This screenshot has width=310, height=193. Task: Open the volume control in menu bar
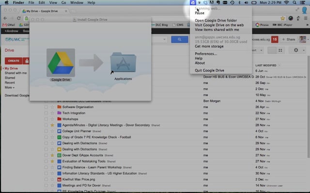(x=246, y=2)
